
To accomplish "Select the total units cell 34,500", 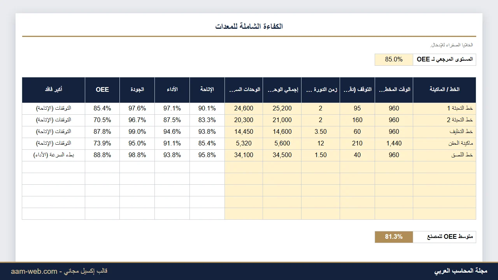I will pyautogui.click(x=282, y=155).
